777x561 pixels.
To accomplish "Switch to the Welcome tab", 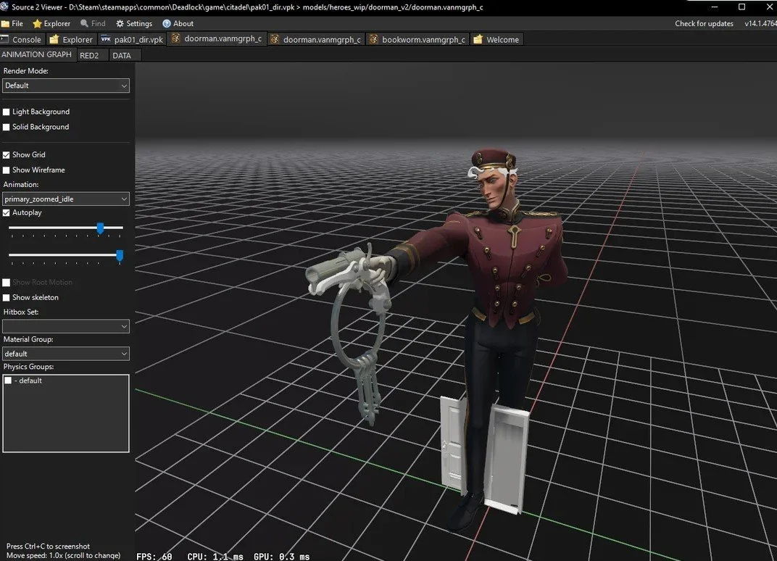I will (496, 40).
